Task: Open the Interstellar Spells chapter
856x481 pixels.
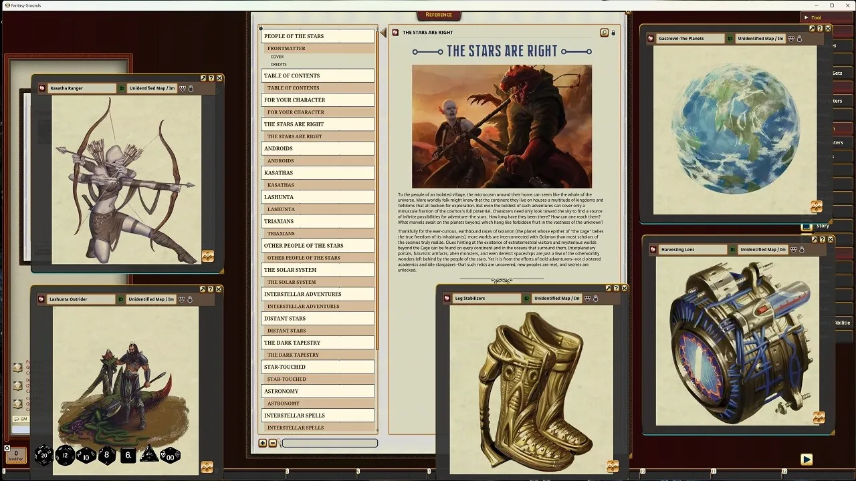Action: pyautogui.click(x=318, y=416)
